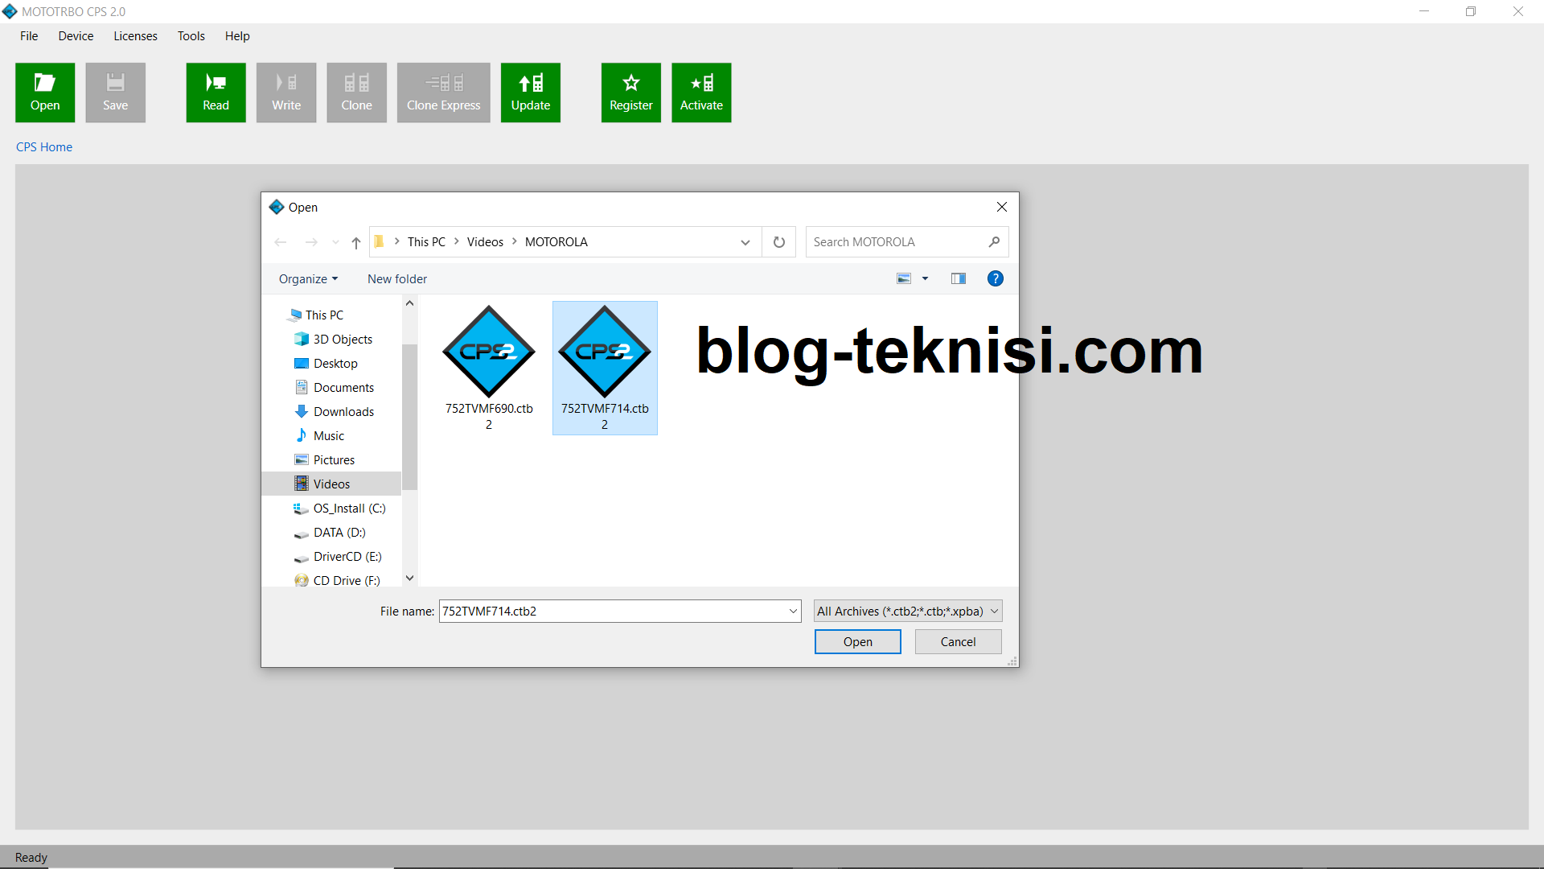
Task: Click Videos in the address breadcrumb
Action: click(485, 241)
